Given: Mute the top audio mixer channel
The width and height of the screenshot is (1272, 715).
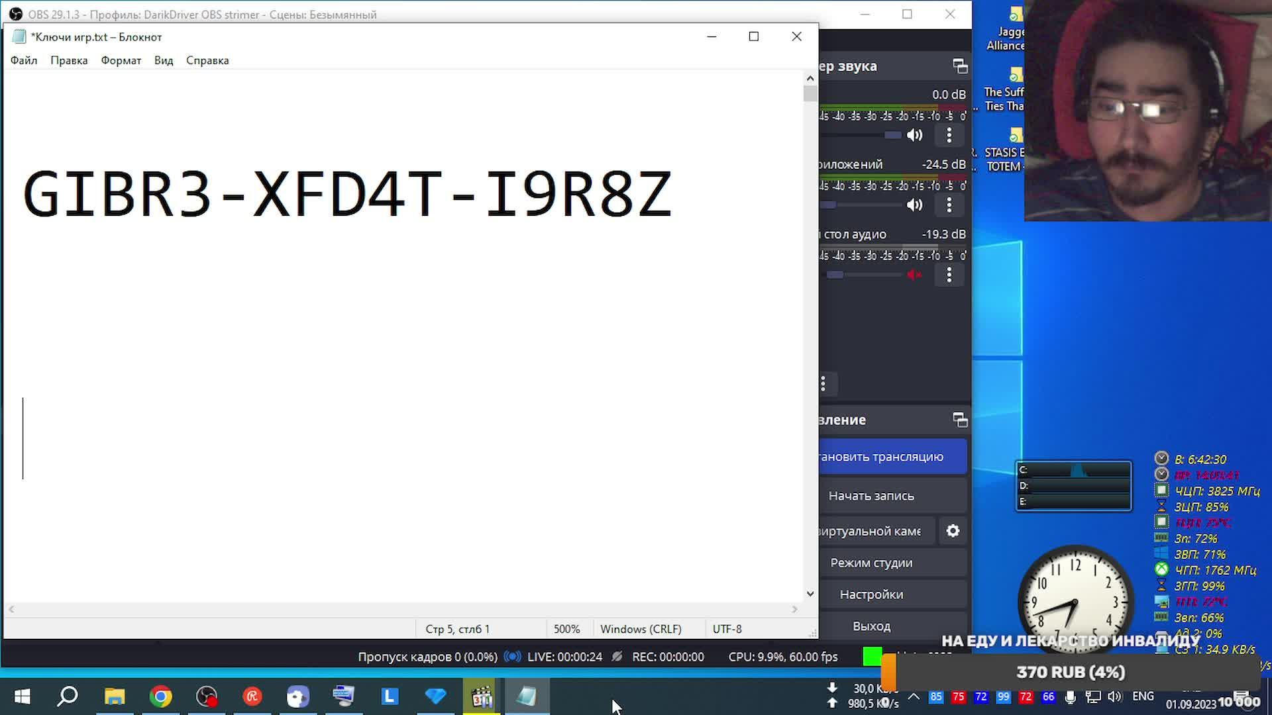Looking at the screenshot, I should click(x=914, y=135).
